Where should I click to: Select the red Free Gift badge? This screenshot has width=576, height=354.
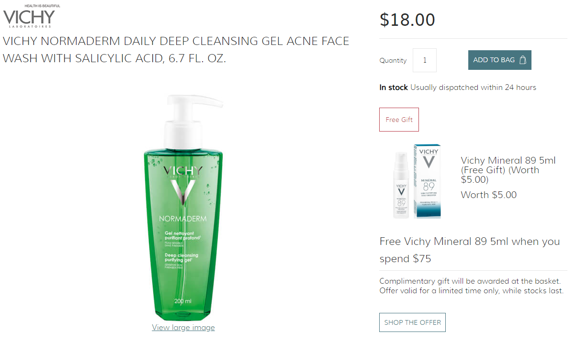399,120
